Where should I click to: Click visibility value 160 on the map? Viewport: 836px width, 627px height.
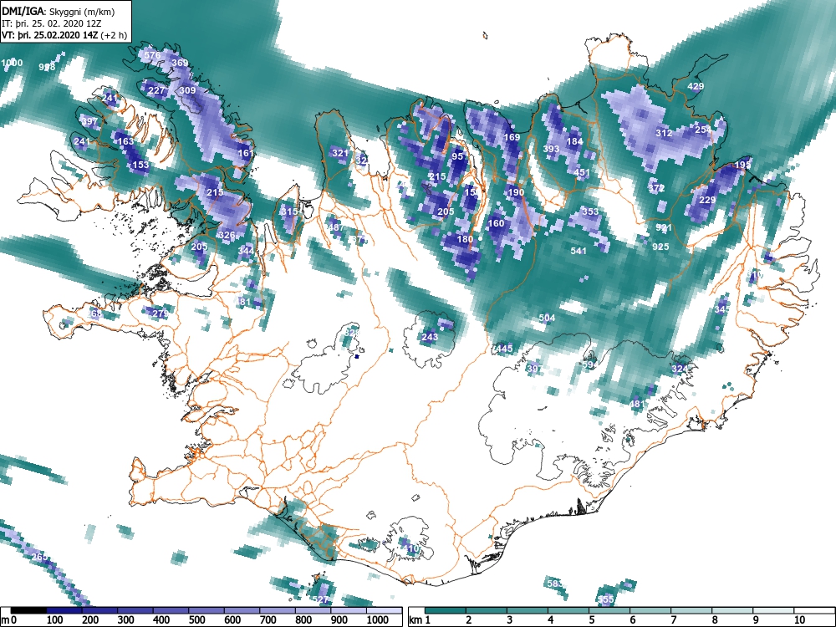[496, 223]
